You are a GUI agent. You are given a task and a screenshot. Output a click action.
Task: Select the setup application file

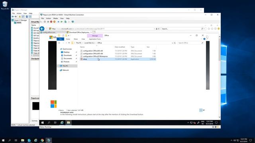(118, 59)
